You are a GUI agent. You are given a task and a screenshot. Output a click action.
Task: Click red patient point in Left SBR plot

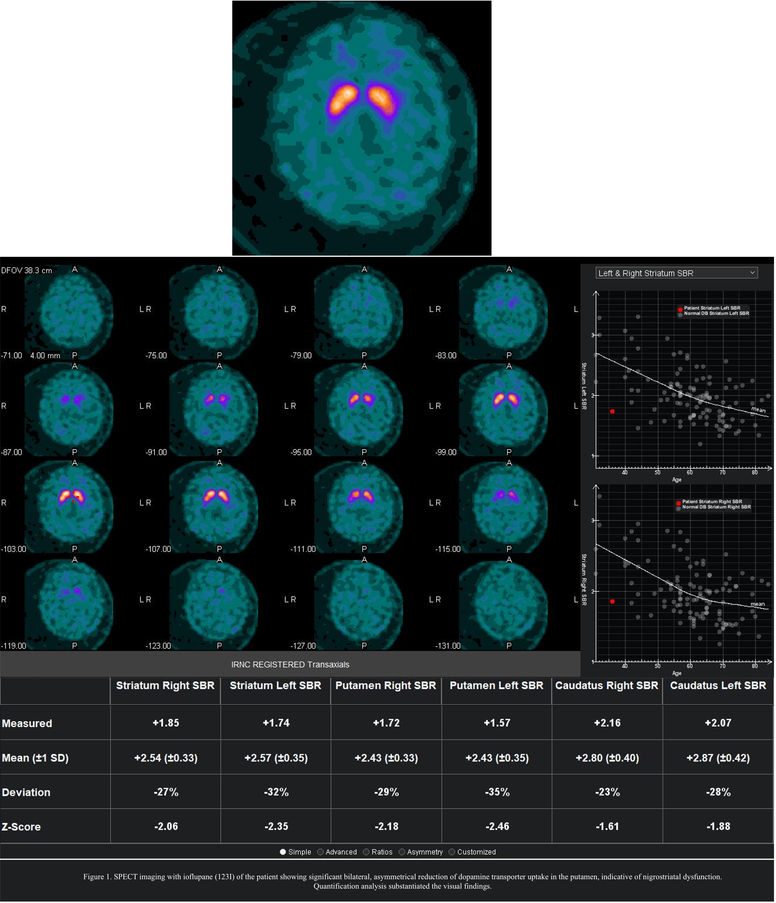(612, 411)
